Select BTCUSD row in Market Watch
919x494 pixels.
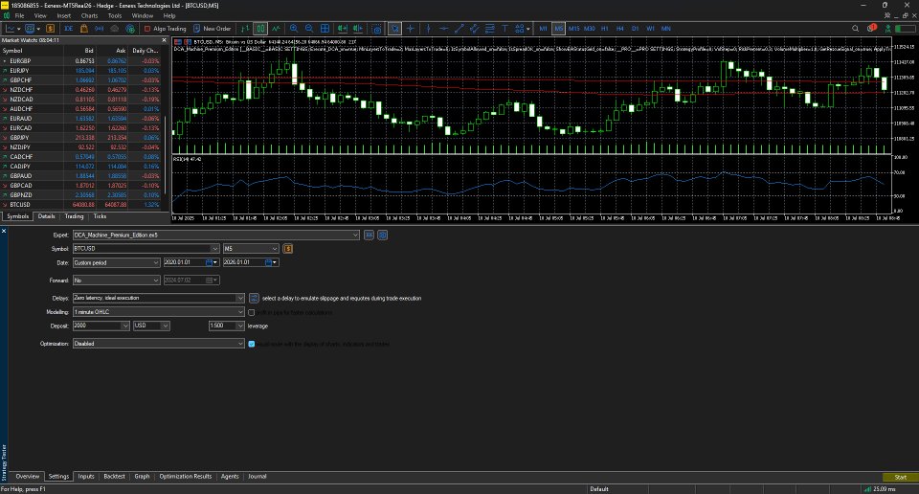click(x=80, y=205)
